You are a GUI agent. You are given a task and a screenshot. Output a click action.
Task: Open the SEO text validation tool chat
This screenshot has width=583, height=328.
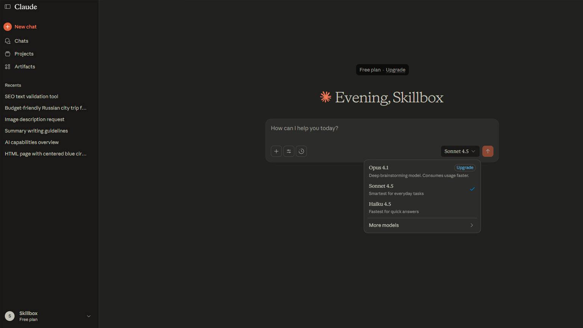point(31,97)
